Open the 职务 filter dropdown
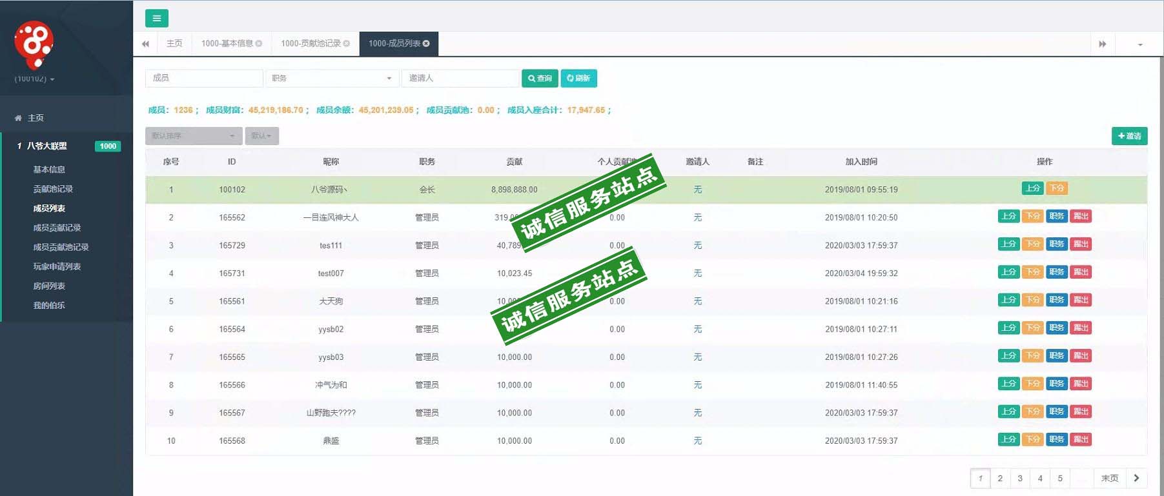This screenshot has height=496, width=1164. point(332,78)
